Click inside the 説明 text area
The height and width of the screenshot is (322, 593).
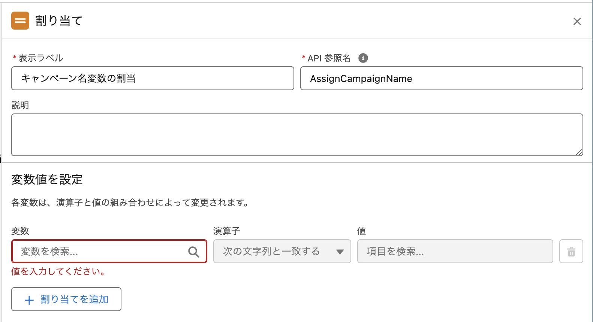297,134
